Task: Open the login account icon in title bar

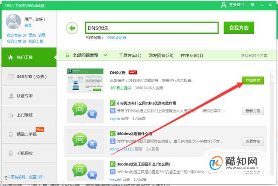Action: [224, 5]
